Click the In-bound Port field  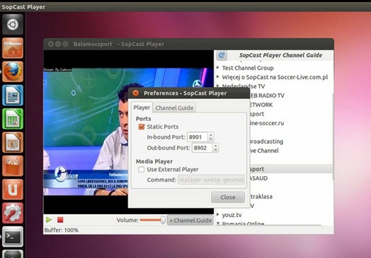[198, 137]
